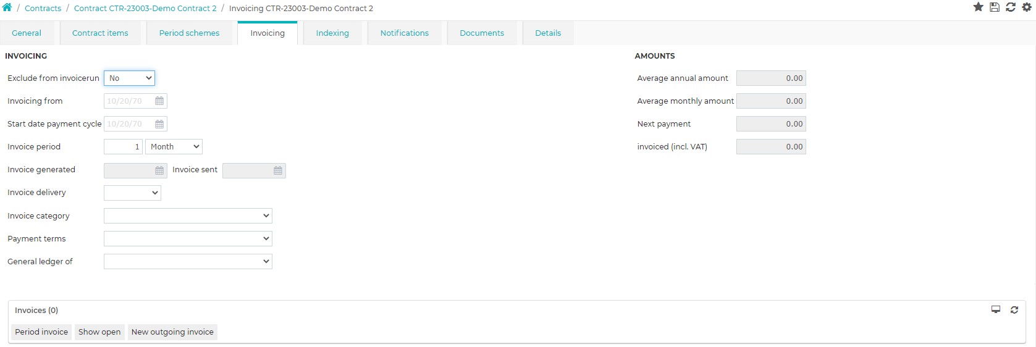Viewport: 1036px width, 347px height.
Task: Select the Invoicing tab
Action: [267, 33]
